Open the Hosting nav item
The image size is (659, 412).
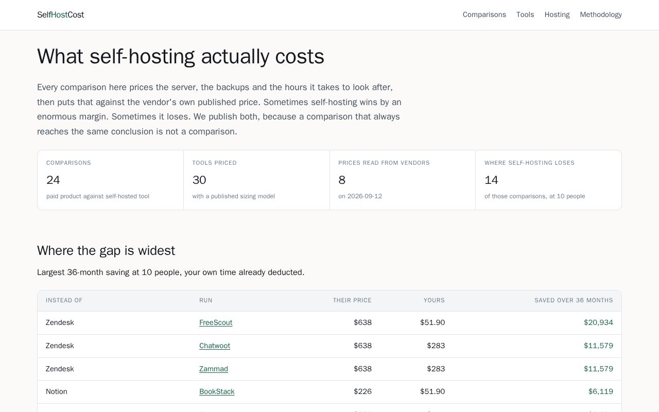click(557, 14)
